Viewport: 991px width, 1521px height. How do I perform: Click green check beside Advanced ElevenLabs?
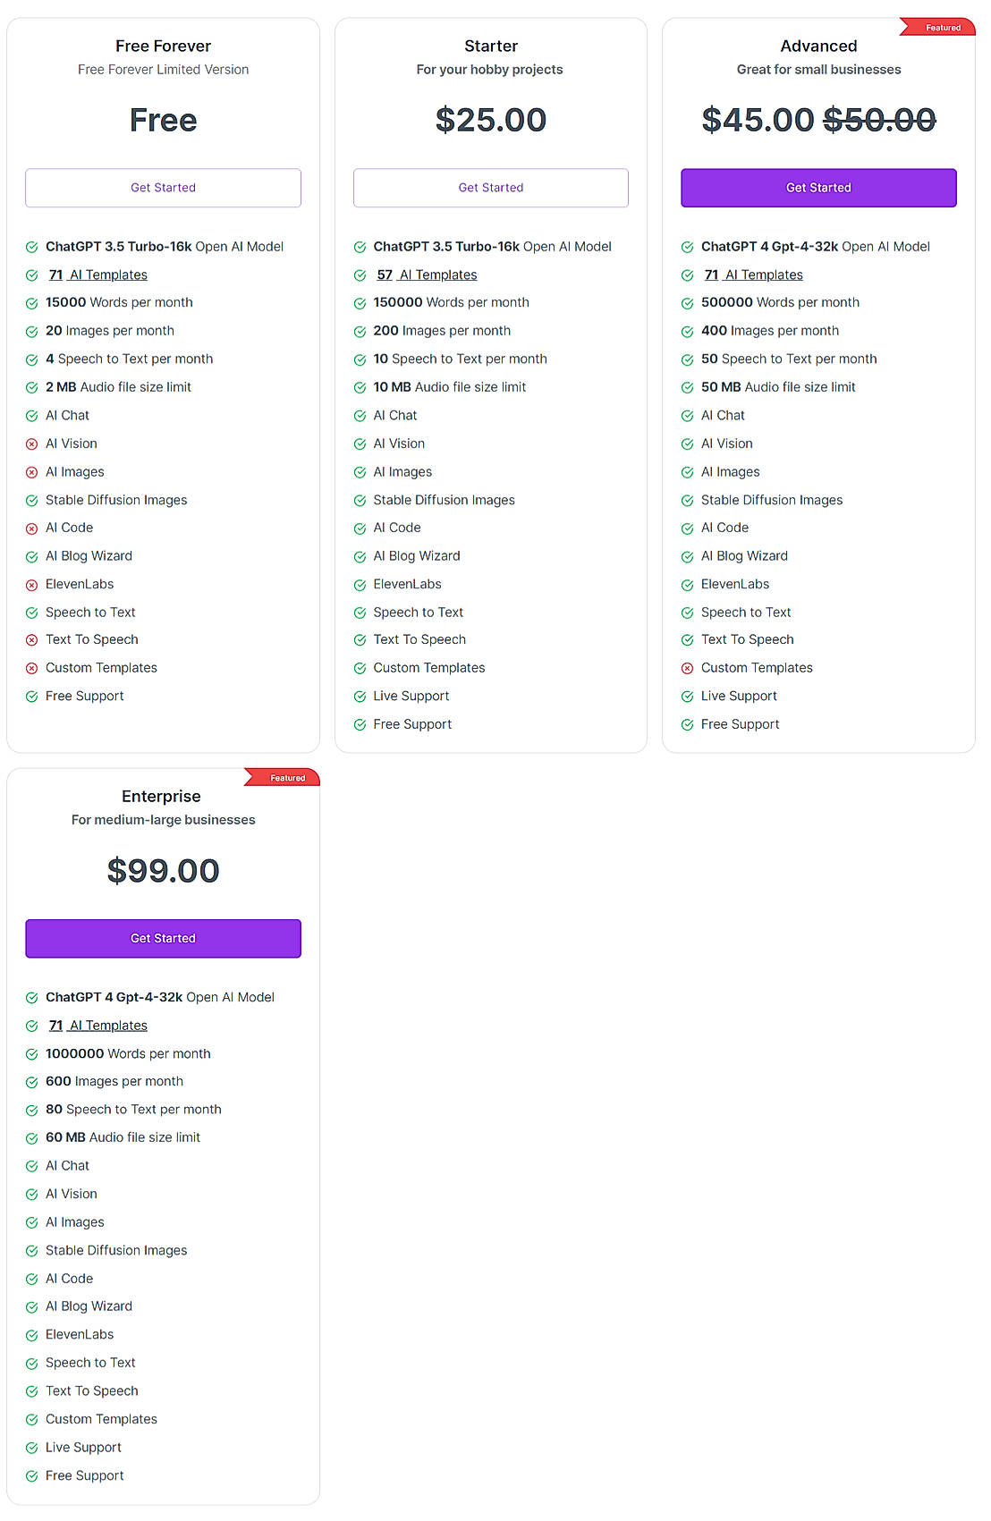pyautogui.click(x=687, y=585)
